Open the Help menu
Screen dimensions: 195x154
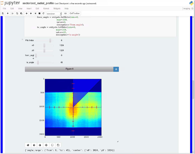click(66, 8)
